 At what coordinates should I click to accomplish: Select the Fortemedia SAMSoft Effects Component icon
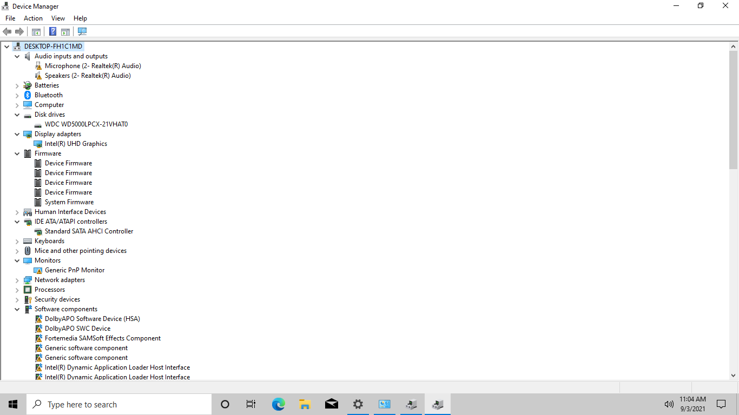[38, 338]
